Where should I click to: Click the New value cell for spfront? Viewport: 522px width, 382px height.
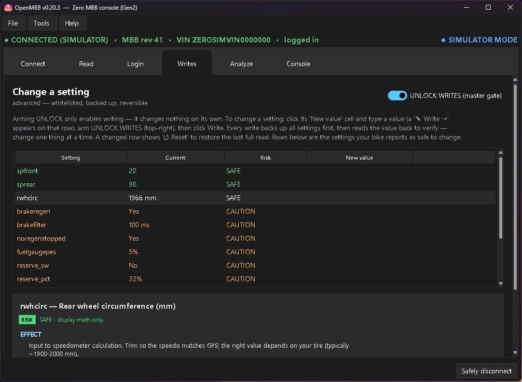coord(359,171)
